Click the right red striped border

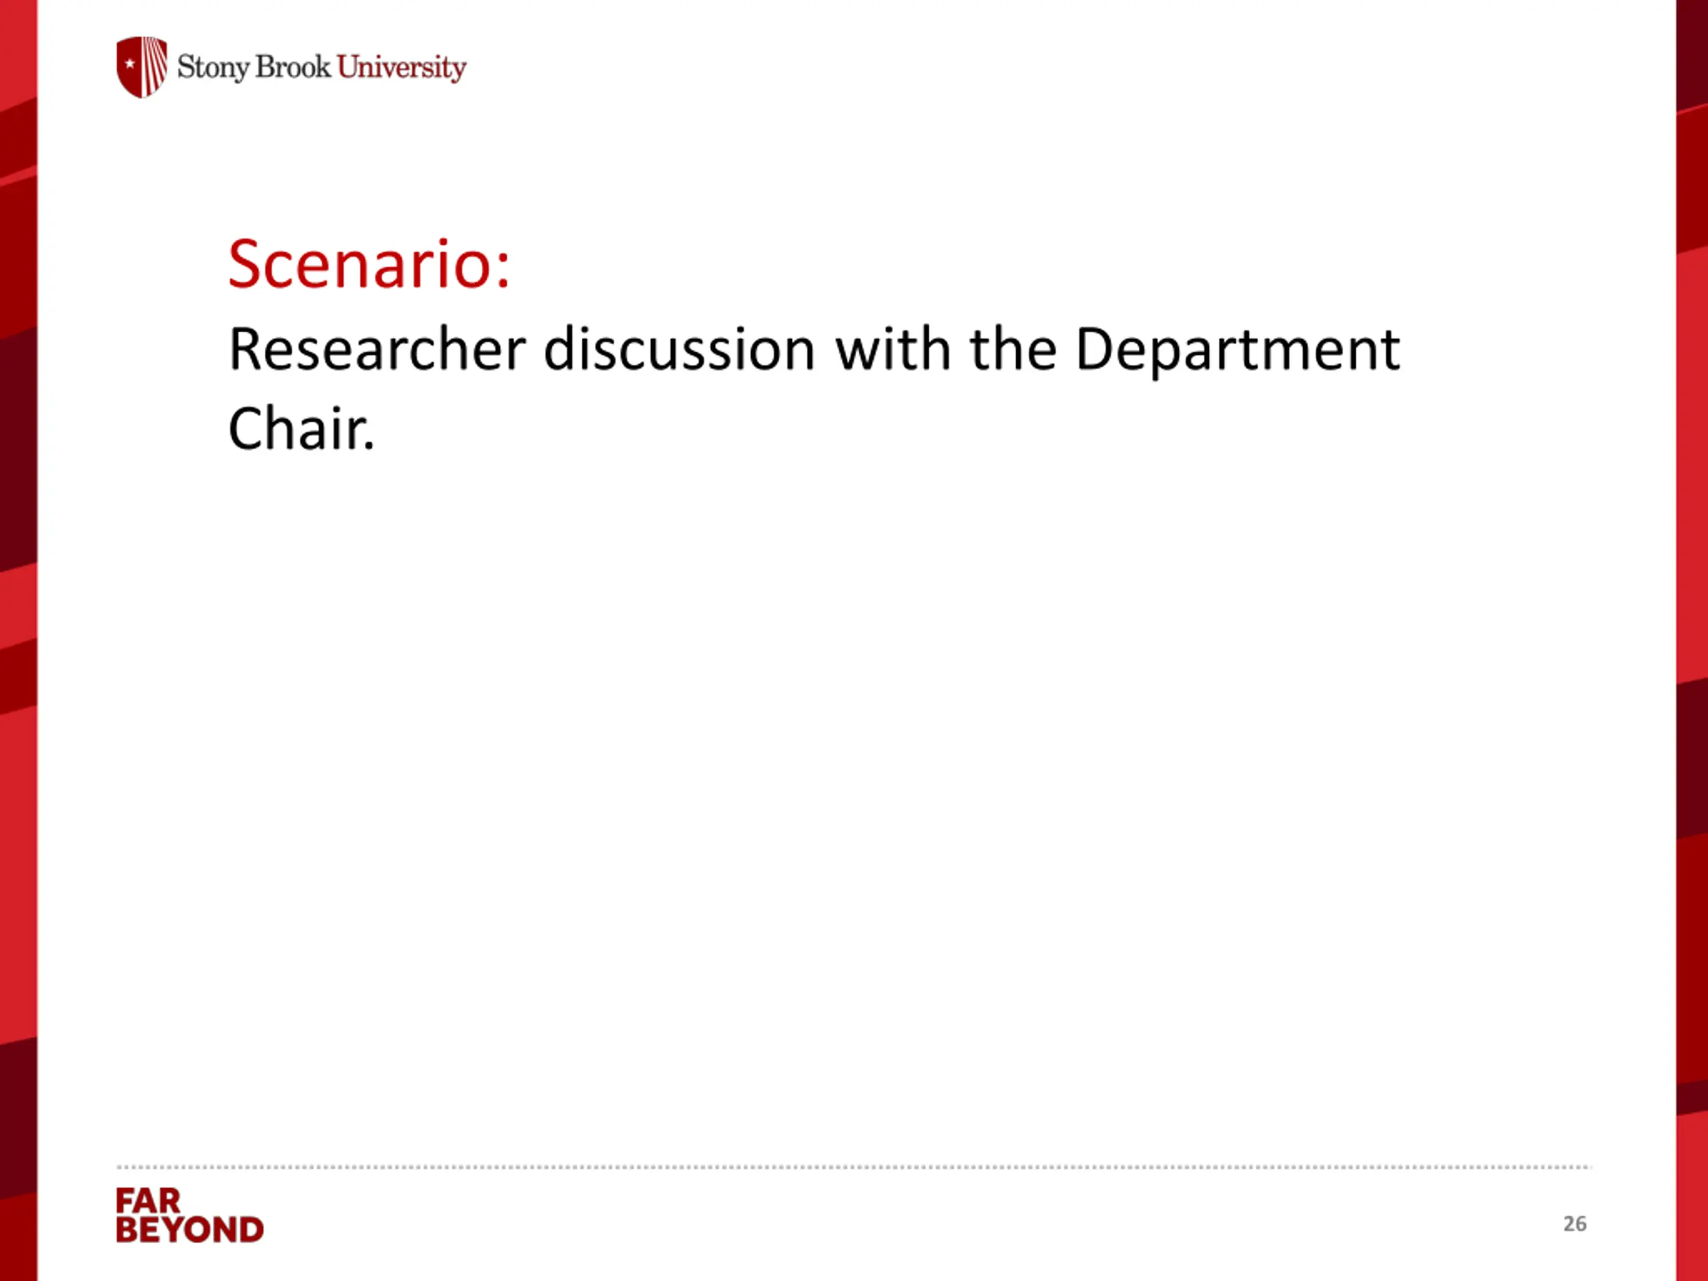(1692, 641)
